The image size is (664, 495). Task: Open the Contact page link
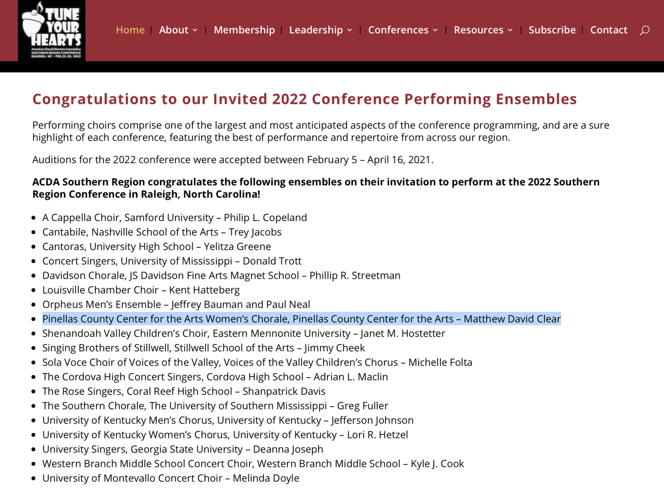tap(608, 30)
